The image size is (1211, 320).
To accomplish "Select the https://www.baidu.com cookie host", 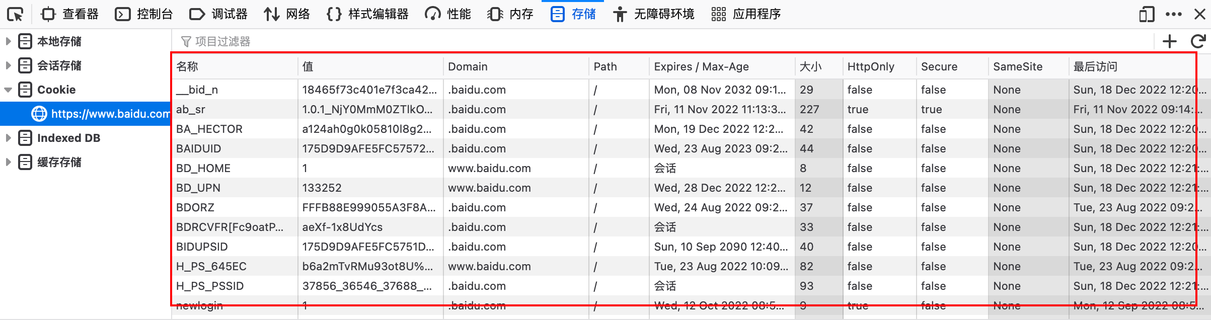I will (86, 114).
